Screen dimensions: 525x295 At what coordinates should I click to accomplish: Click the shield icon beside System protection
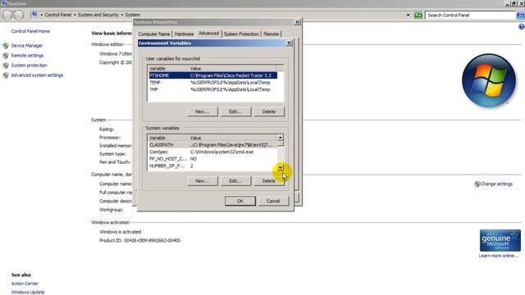pos(6,66)
